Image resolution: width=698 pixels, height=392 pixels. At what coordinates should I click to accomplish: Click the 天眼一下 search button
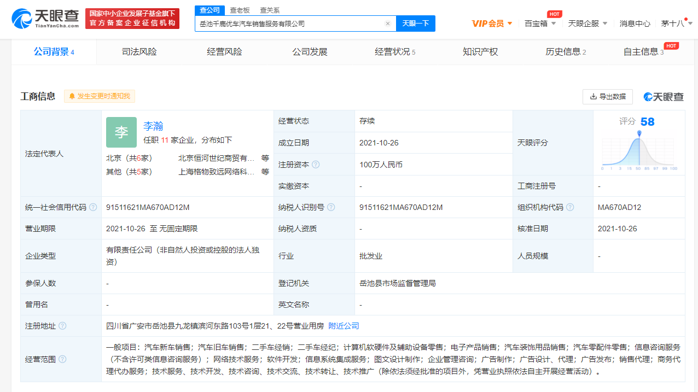click(415, 24)
